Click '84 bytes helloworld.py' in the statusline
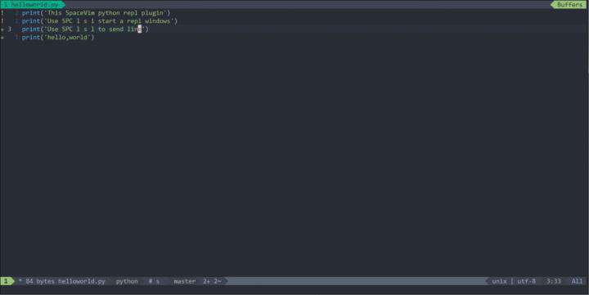 [65, 281]
